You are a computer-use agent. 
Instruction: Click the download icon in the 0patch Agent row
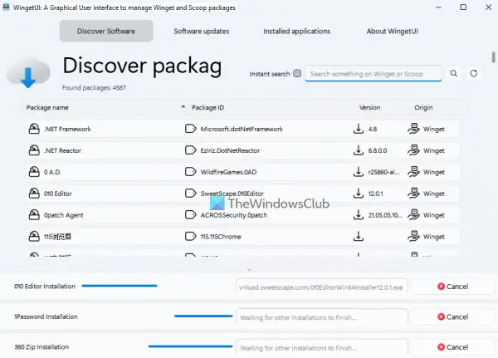(359, 215)
